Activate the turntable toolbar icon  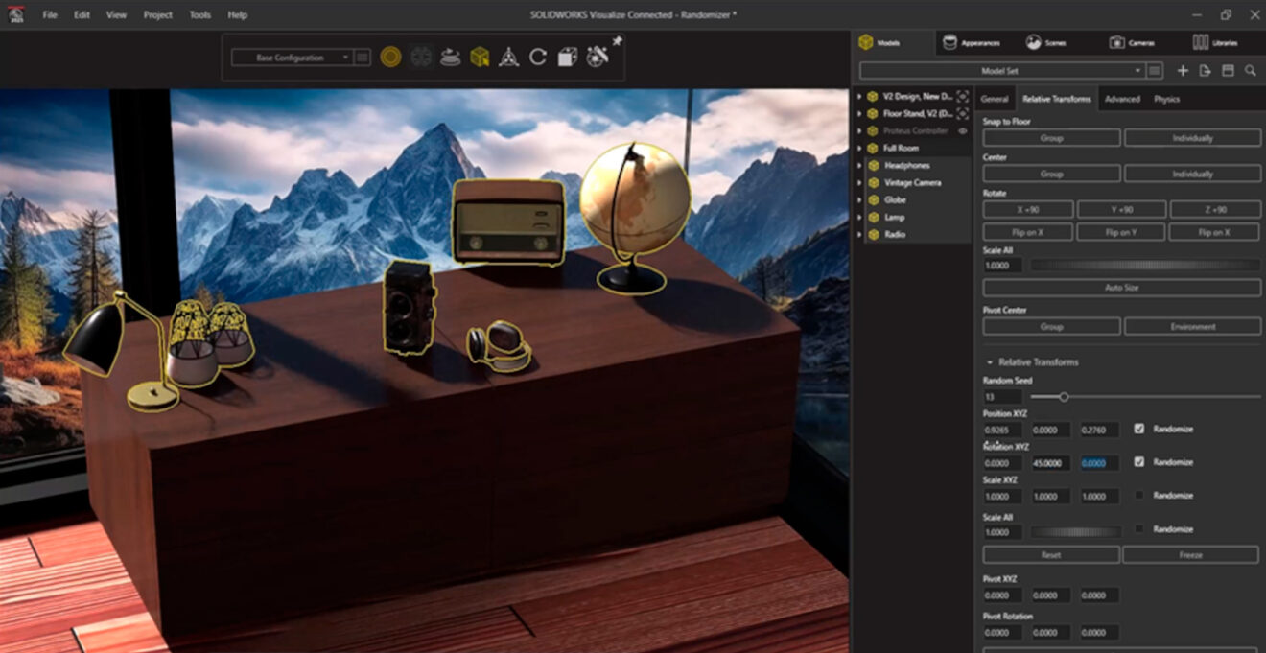[x=450, y=58]
